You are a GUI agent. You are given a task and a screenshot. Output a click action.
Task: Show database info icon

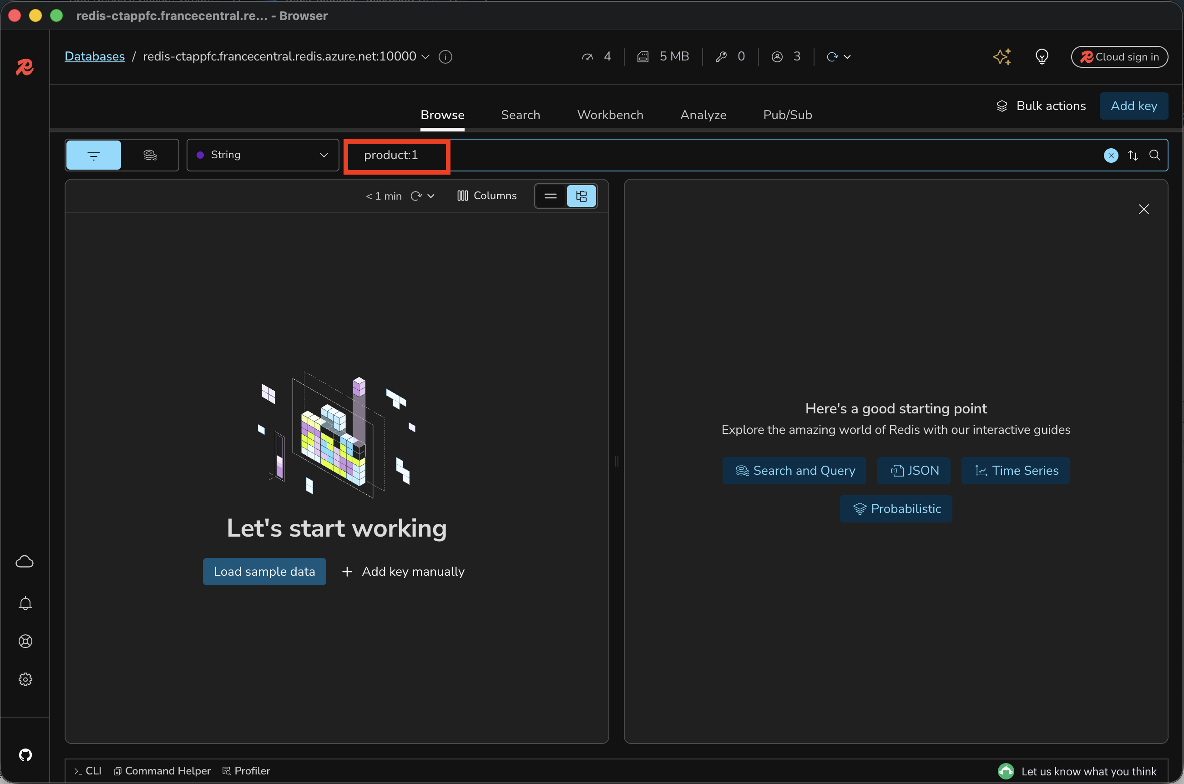pyautogui.click(x=445, y=57)
